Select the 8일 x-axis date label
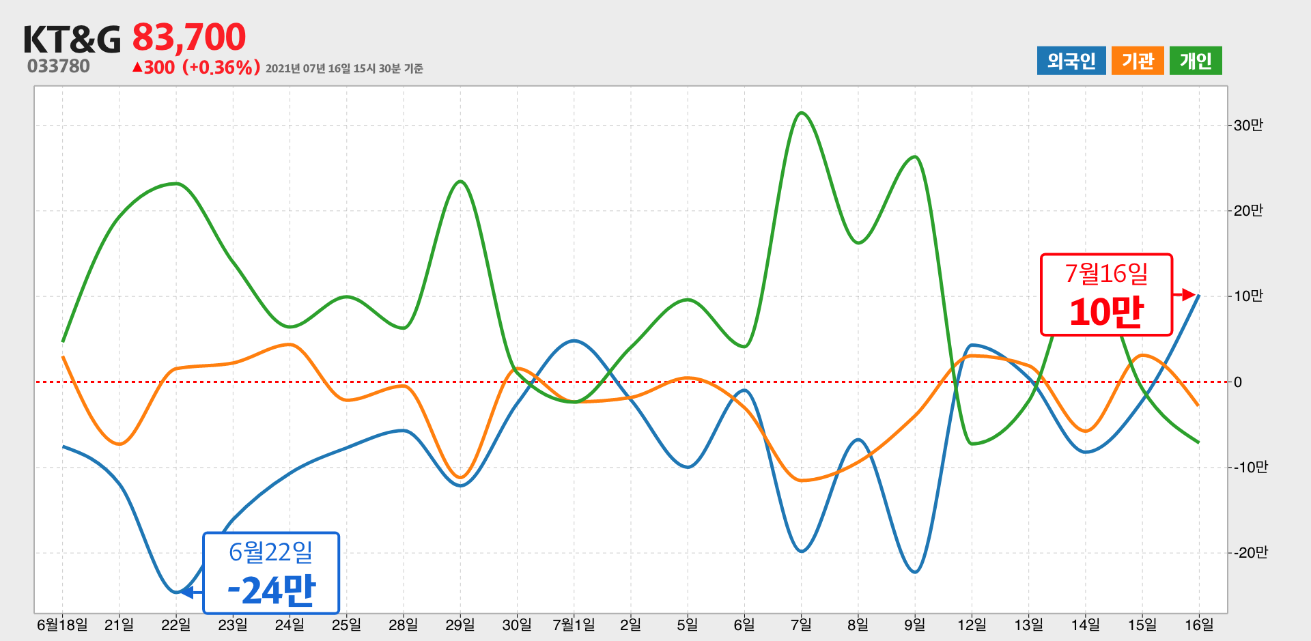 858,625
